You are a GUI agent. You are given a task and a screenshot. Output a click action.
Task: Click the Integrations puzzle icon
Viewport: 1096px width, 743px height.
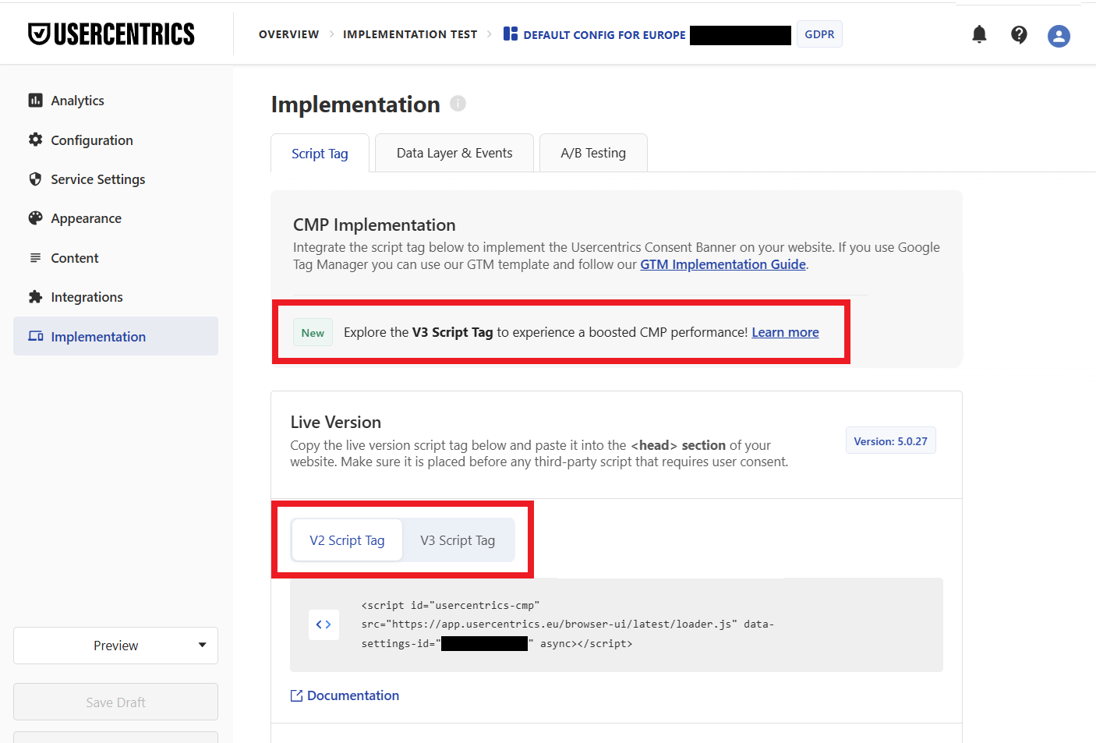click(x=35, y=297)
